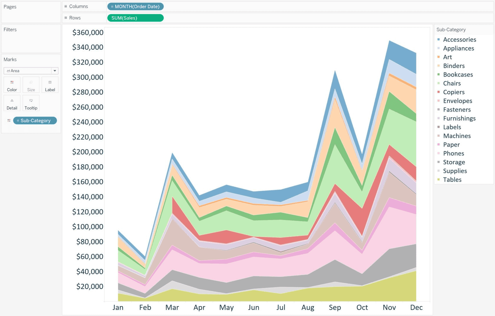495x316 pixels.
Task: Select the Sub-Category pill in the Marks card
Action: click(35, 120)
